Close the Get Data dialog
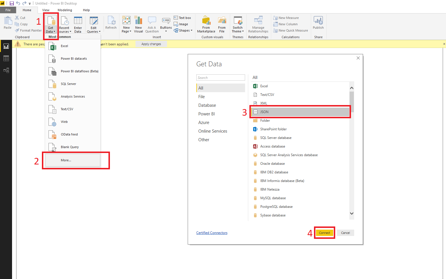The width and height of the screenshot is (446, 279). [358, 58]
